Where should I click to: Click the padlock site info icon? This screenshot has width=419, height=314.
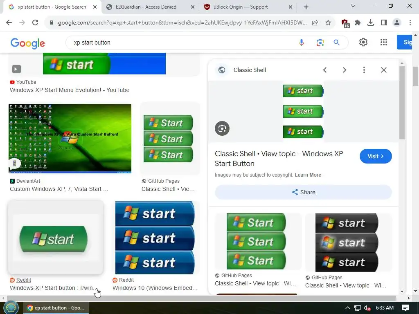(52, 23)
